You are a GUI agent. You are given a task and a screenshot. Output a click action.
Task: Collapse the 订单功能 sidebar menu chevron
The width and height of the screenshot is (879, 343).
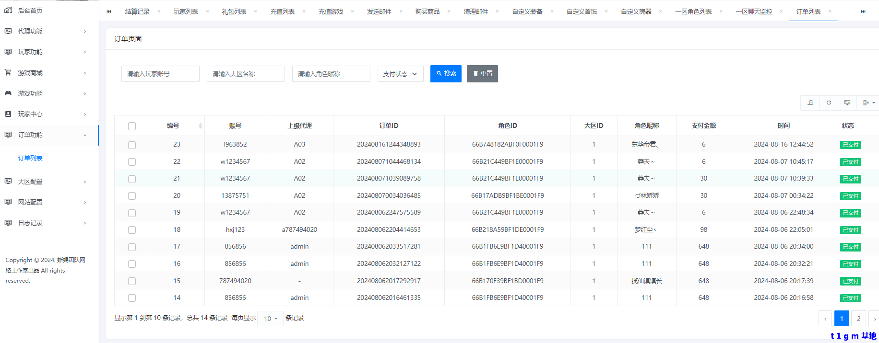click(85, 135)
